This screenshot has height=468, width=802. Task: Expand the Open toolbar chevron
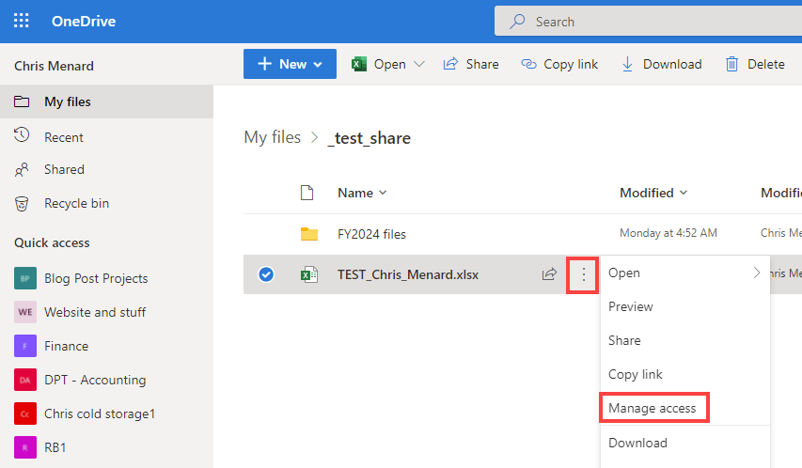coord(419,64)
